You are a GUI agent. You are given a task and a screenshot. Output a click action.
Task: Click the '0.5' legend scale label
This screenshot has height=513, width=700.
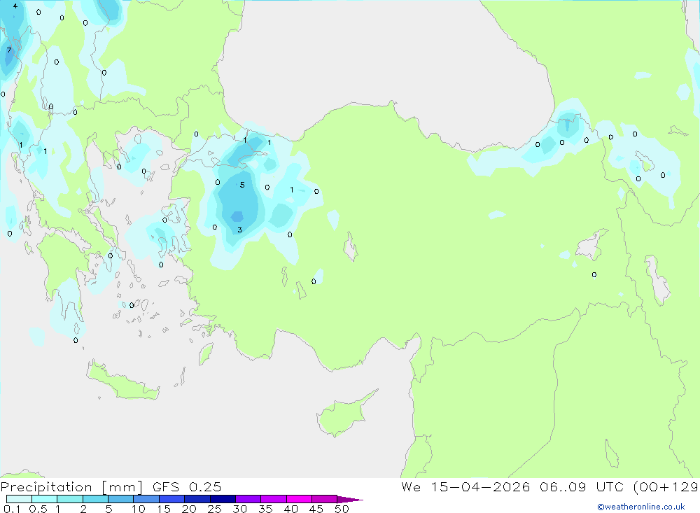[x=38, y=509]
